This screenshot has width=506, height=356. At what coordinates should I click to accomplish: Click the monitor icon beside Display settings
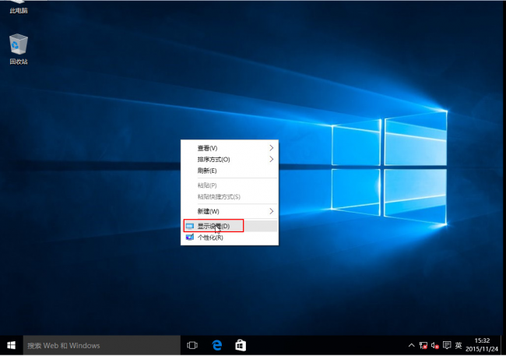[x=190, y=226]
